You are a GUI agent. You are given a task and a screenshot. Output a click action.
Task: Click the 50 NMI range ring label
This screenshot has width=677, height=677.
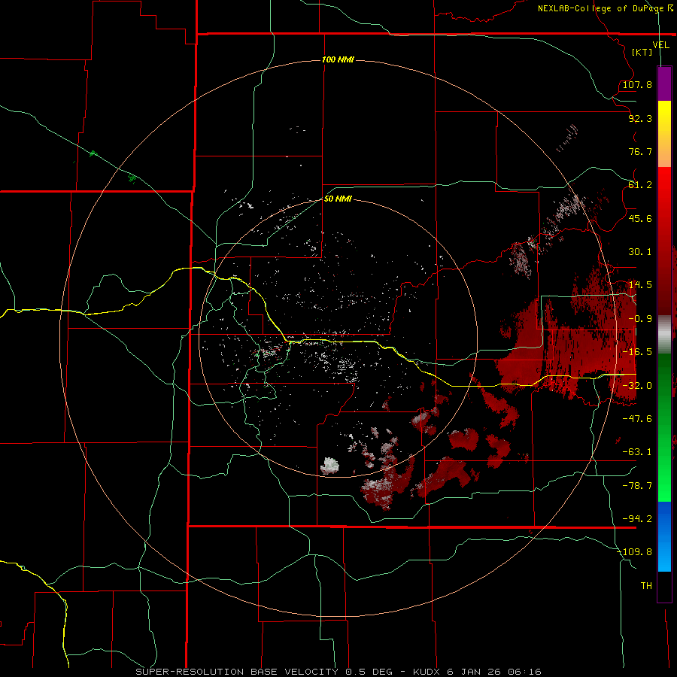point(338,199)
